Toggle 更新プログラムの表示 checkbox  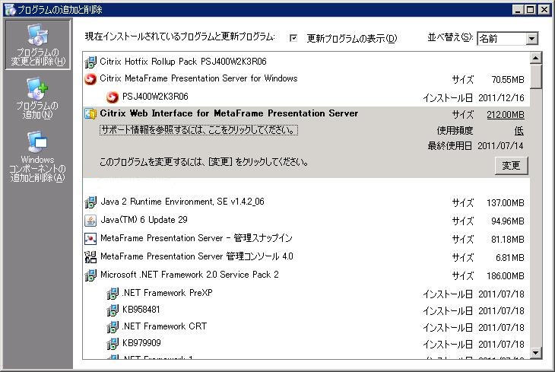[293, 38]
